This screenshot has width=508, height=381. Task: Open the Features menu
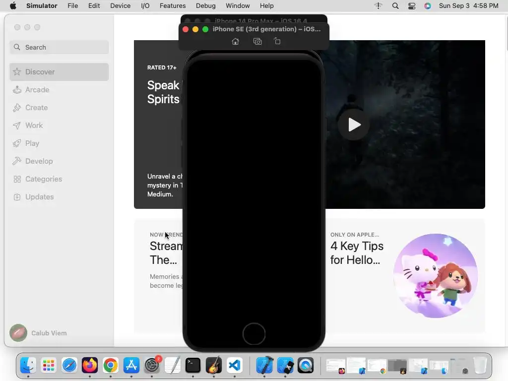point(173,6)
